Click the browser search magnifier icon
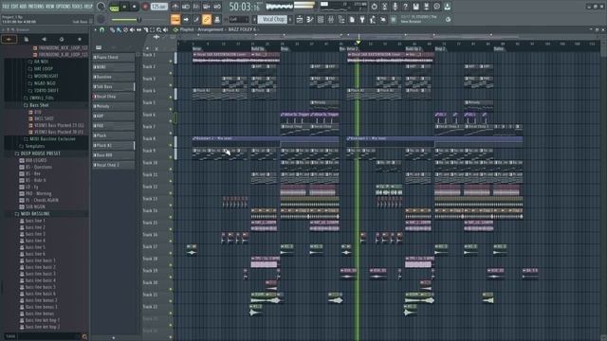This screenshot has height=341, width=607. point(84,337)
